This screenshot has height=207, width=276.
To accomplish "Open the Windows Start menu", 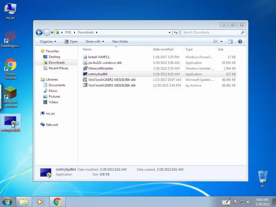I will tap(7, 202).
